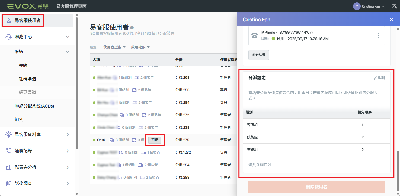Click the 優先順序 column header
Viewport: 400px width, 196px height.
(x=364, y=112)
